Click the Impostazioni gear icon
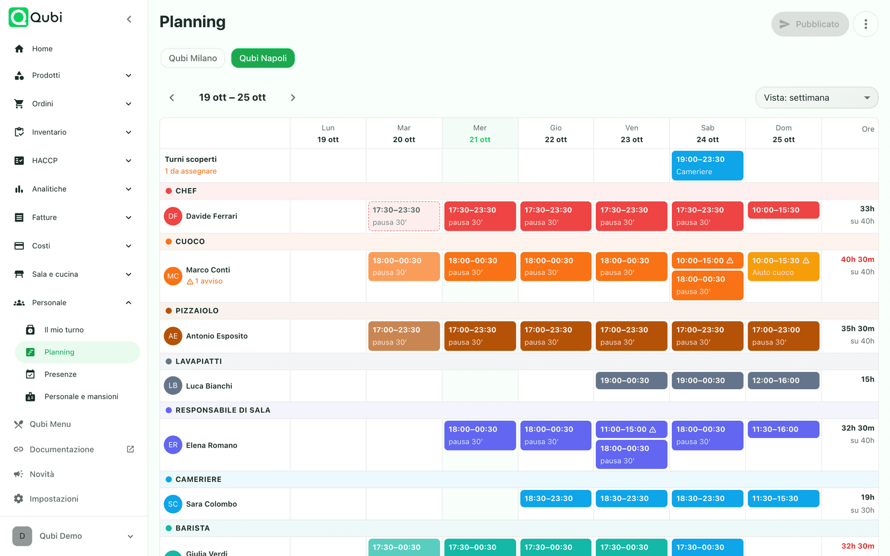The width and height of the screenshot is (890, 556). point(18,499)
